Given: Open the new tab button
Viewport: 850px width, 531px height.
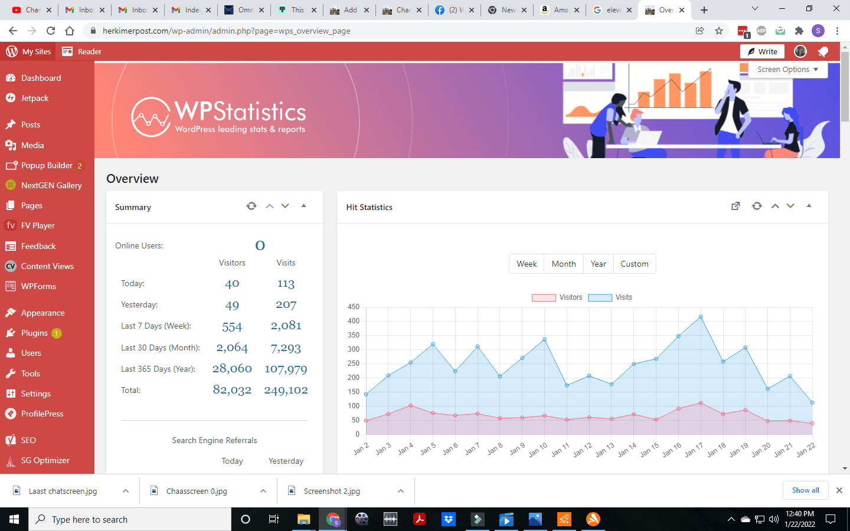Looking at the screenshot, I should tap(704, 10).
